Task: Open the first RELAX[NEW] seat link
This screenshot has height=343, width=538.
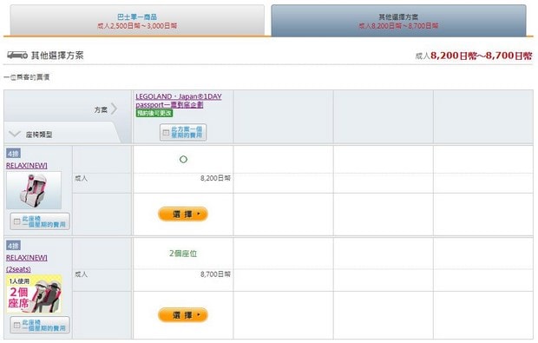Action: coord(27,166)
